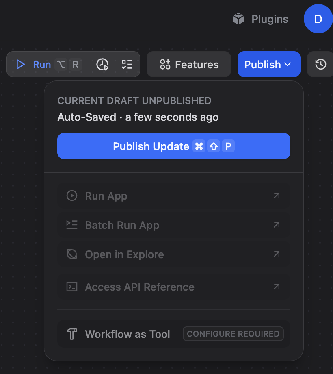Click the Features grid icon
Screen dimensions: 333x374
(x=164, y=64)
